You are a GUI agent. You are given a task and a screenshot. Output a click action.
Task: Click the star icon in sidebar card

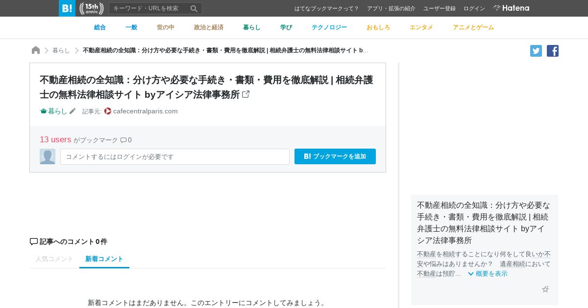[x=545, y=289]
